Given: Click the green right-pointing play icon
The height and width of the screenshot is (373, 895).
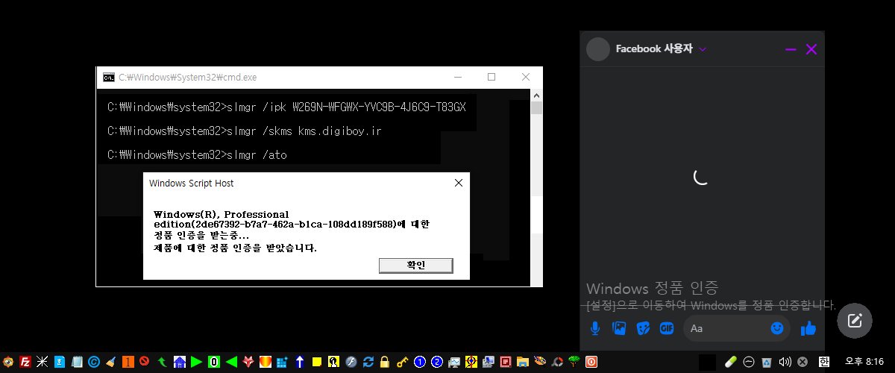Looking at the screenshot, I should (x=196, y=362).
